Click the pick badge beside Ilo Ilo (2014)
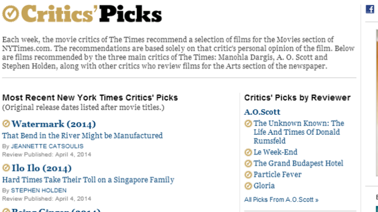 [6, 168]
